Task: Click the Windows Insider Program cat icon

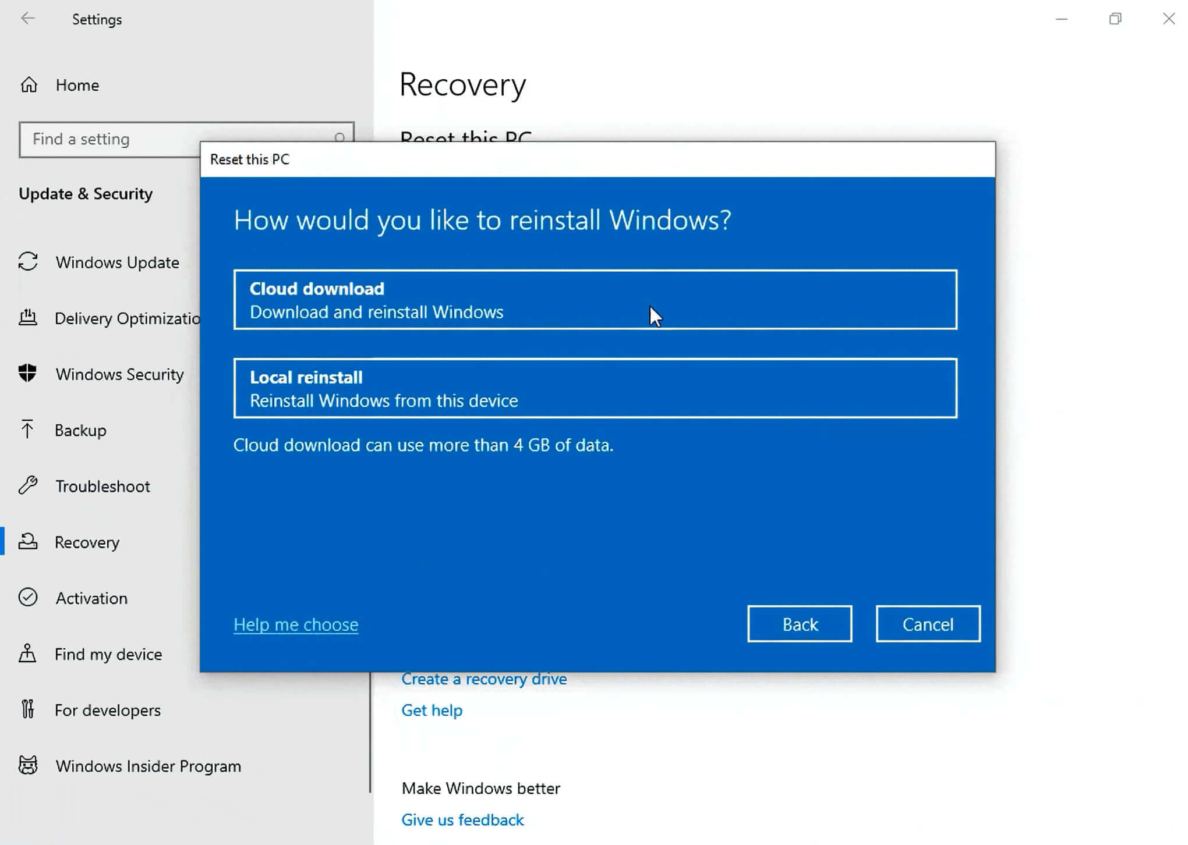Action: (28, 765)
